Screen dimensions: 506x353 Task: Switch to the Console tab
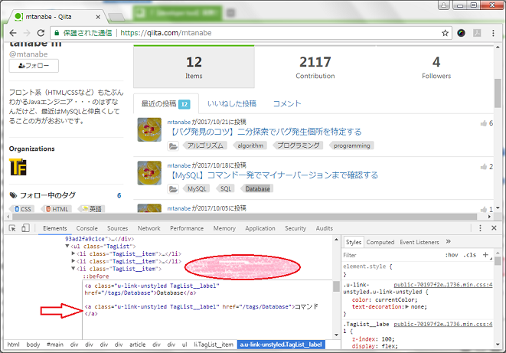click(87, 228)
